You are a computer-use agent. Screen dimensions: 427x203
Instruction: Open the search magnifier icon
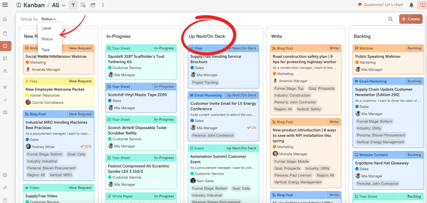391,19
